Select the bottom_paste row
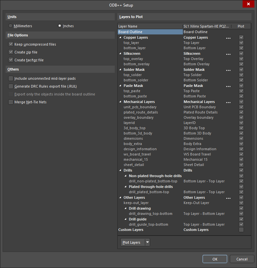The width and height of the screenshot is (257, 268). click(x=184, y=96)
